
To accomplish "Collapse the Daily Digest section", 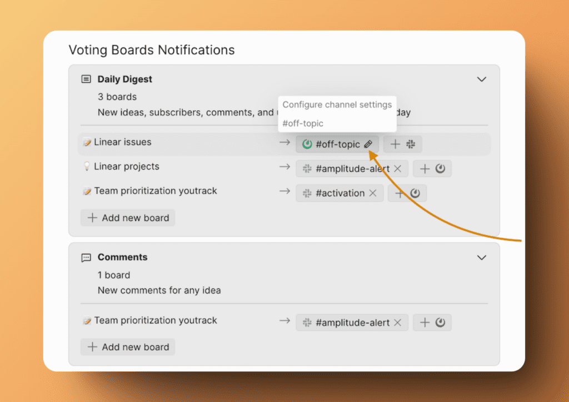I will pyautogui.click(x=482, y=80).
